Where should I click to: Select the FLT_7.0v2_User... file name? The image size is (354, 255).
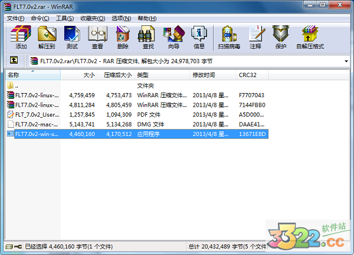pyautogui.click(x=37, y=115)
